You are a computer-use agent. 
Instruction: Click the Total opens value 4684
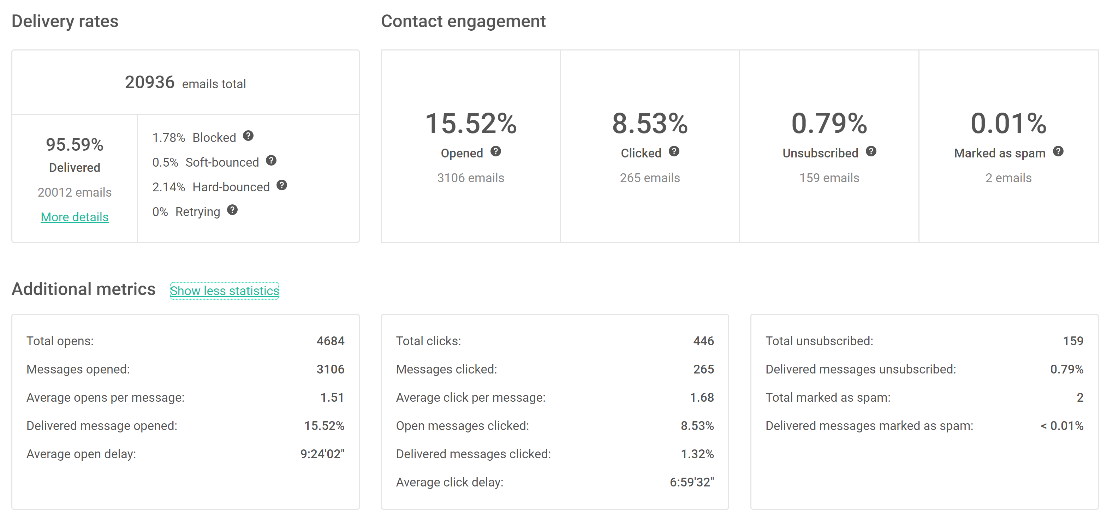pos(330,341)
